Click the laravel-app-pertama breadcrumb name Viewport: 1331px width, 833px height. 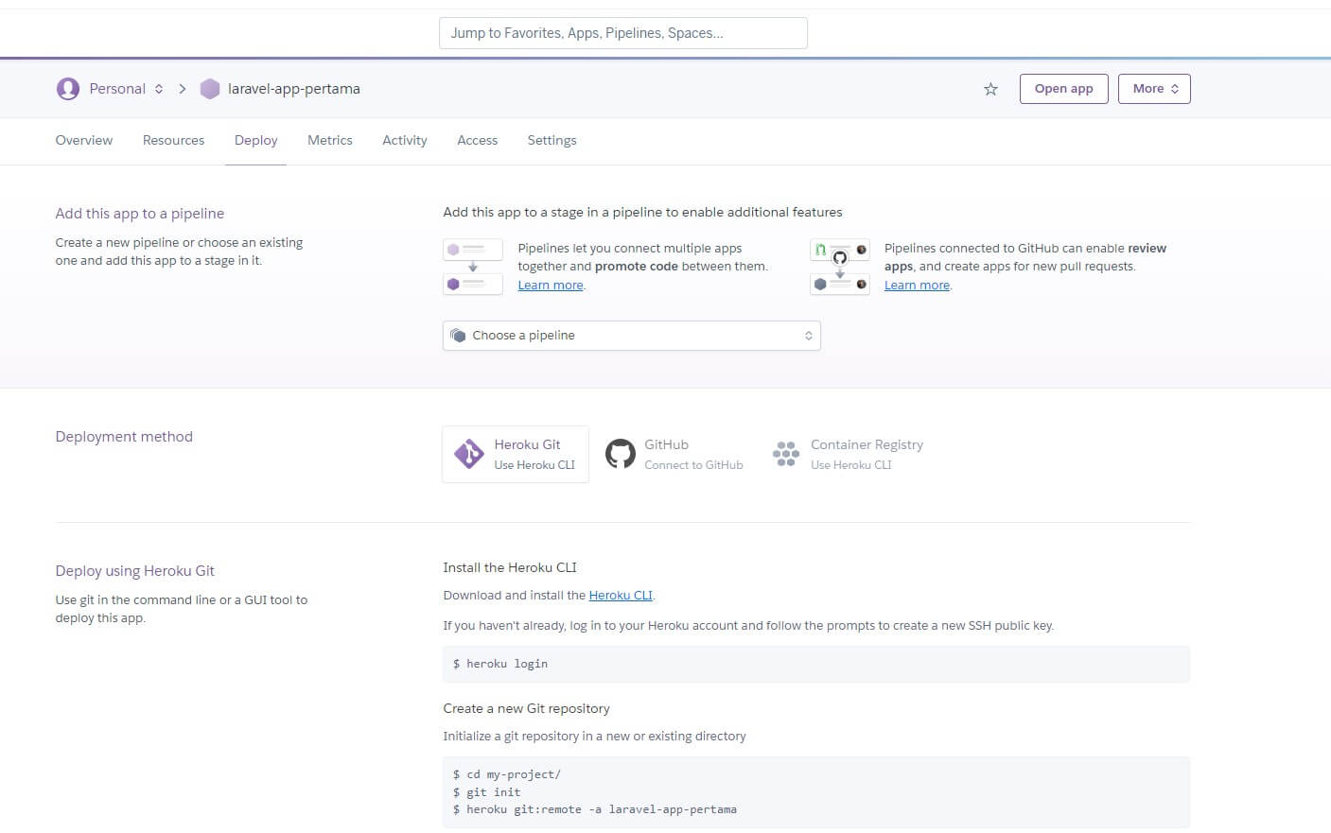coord(294,89)
